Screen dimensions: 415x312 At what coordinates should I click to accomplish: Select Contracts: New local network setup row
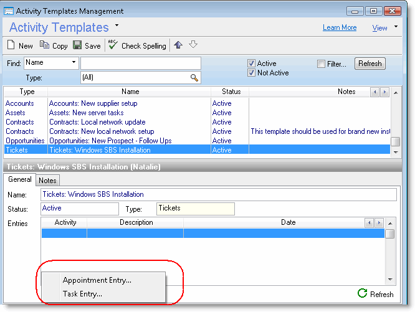[x=197, y=131]
